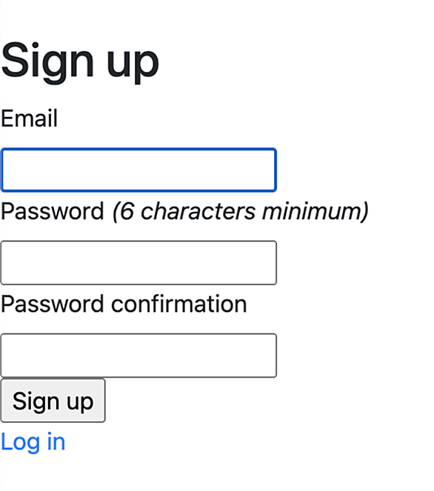The image size is (434, 491).
Task: Click the Email label text
Action: click(x=29, y=118)
